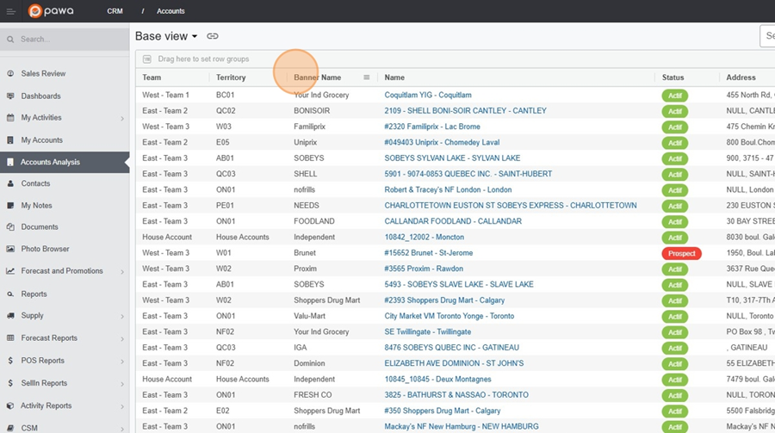
Task: Open Robert & Tracey's NF London link
Action: 449,189
